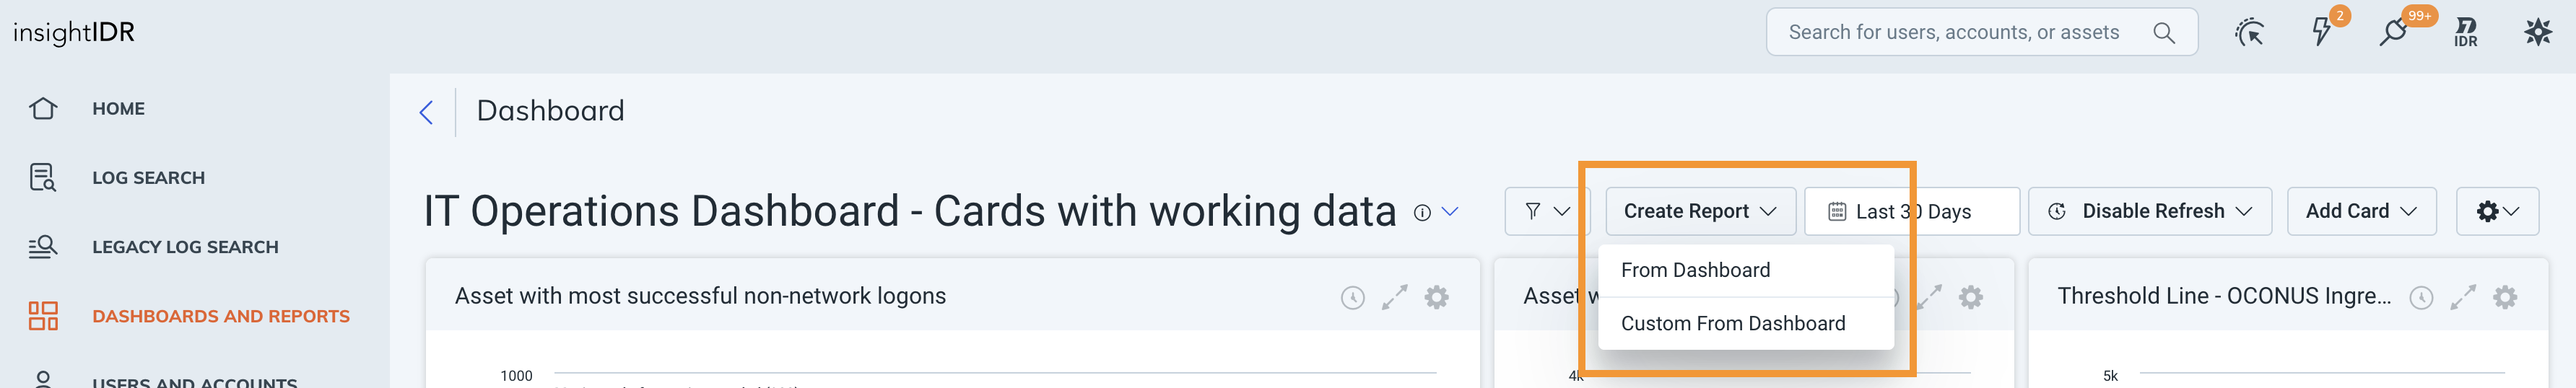Viewport: 2576px width, 388px height.
Task: Click clock icon on Threshold Line card
Action: (x=2421, y=297)
